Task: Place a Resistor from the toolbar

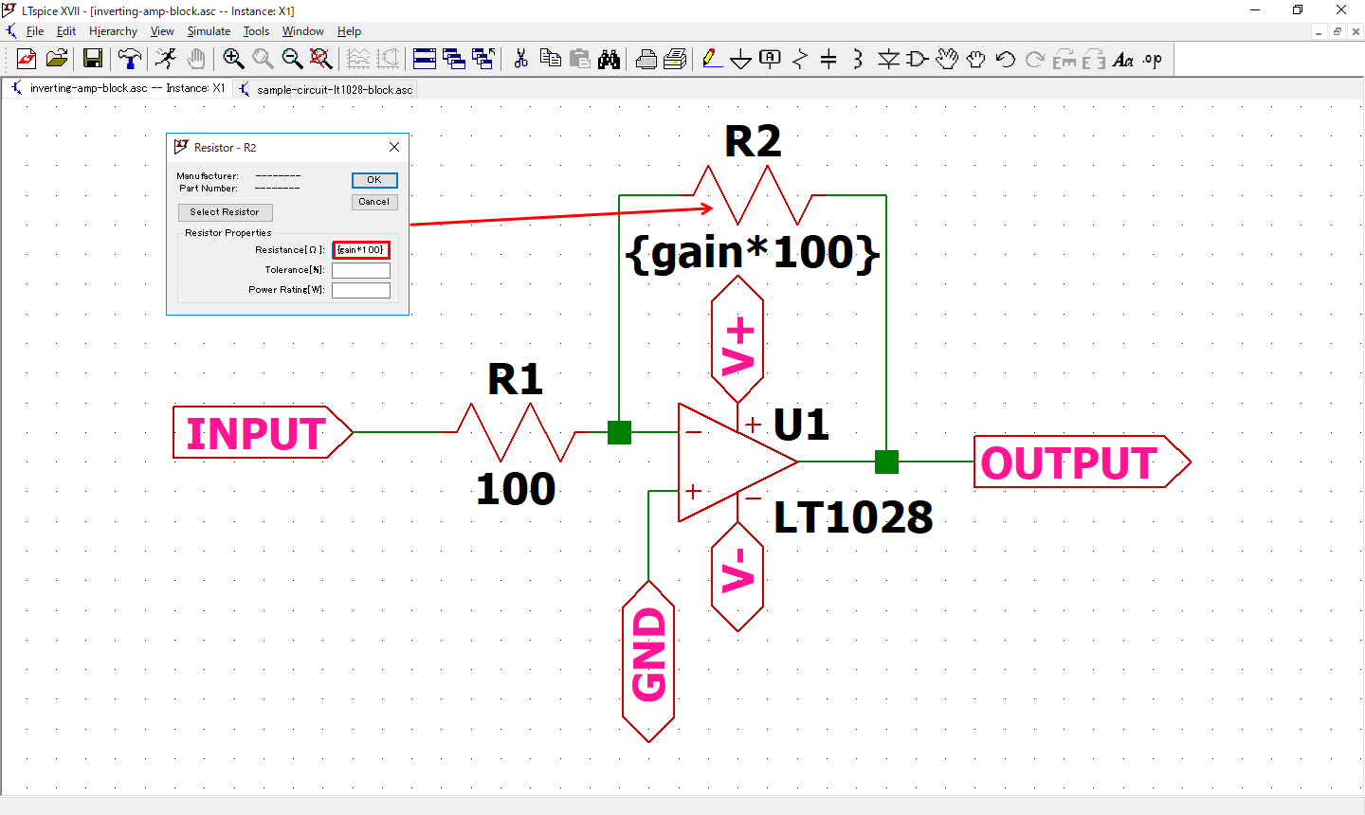Action: click(x=800, y=59)
